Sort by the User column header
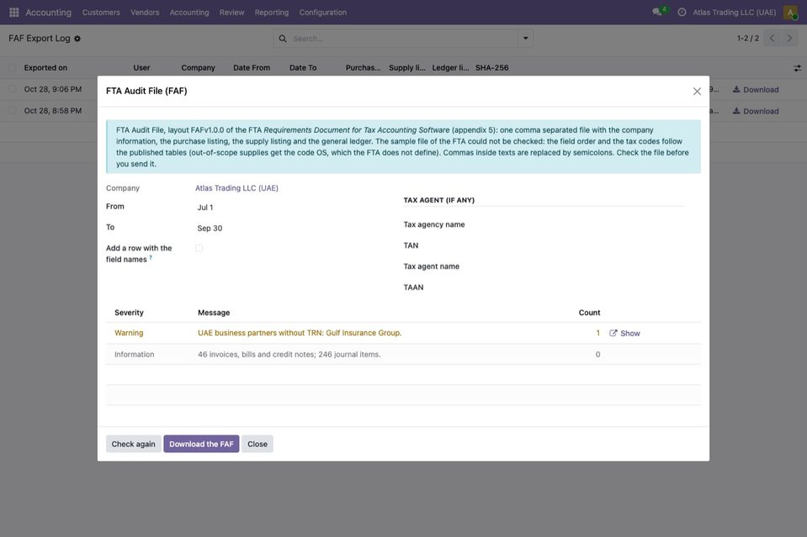The height and width of the screenshot is (537, 807). click(x=141, y=68)
